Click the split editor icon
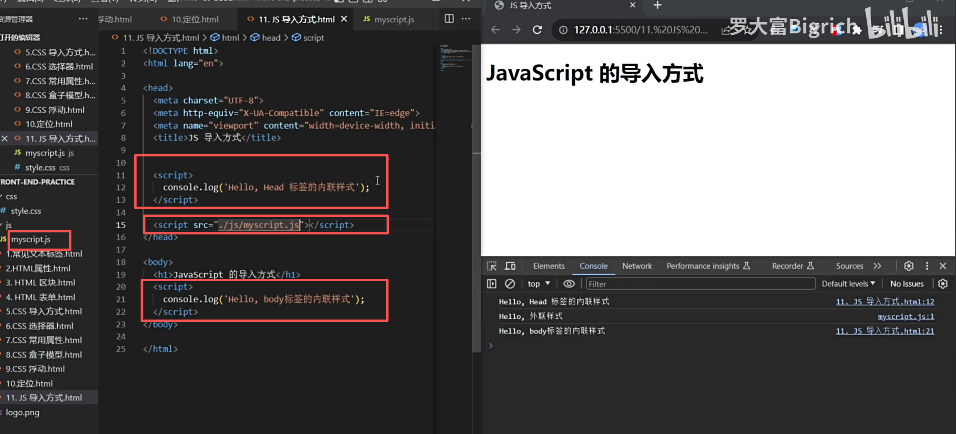The width and height of the screenshot is (956, 434). click(449, 18)
